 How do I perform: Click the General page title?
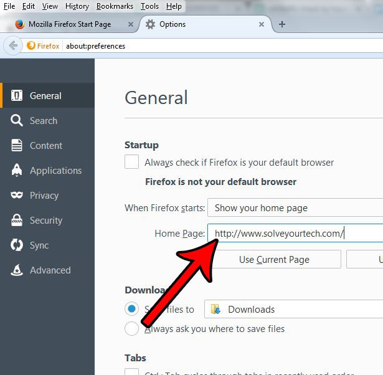tap(156, 97)
